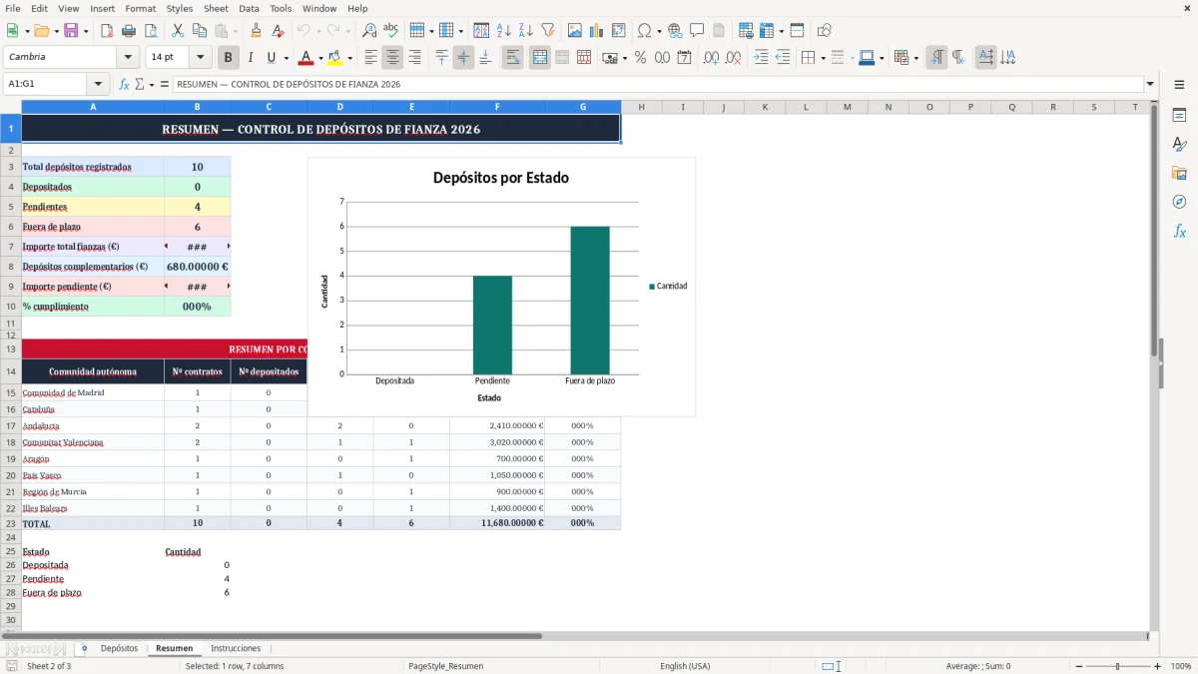Open Print Preview from the toolbar
Image resolution: width=1198 pixels, height=674 pixels.
[x=151, y=31]
